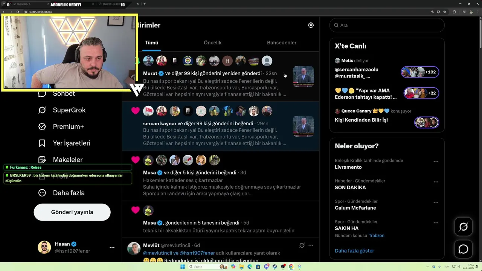Image resolution: width=482 pixels, height=271 pixels.
Task: Bookmark this page star icon
Action: 445,12
